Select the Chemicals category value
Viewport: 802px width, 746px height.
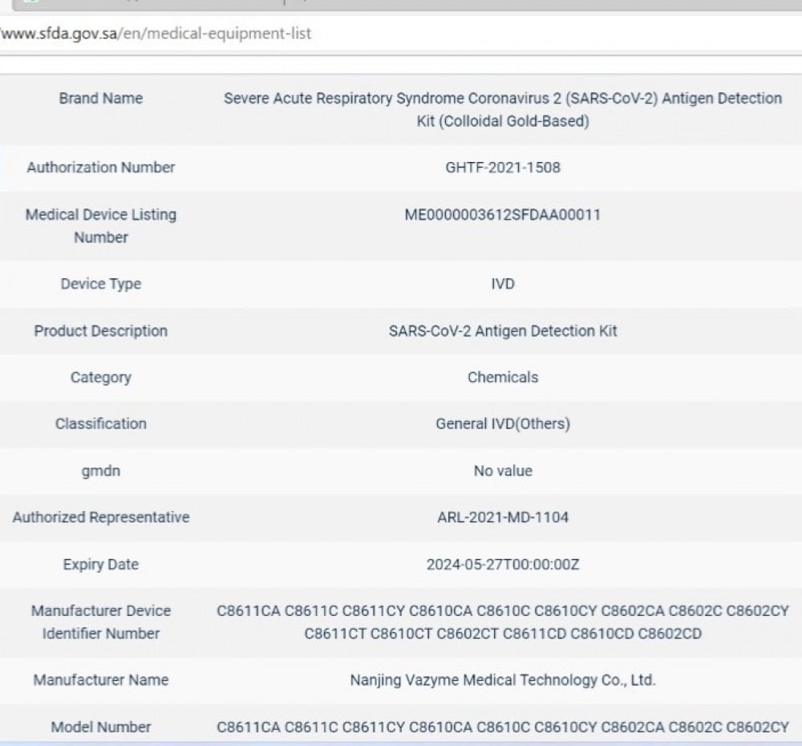(502, 377)
